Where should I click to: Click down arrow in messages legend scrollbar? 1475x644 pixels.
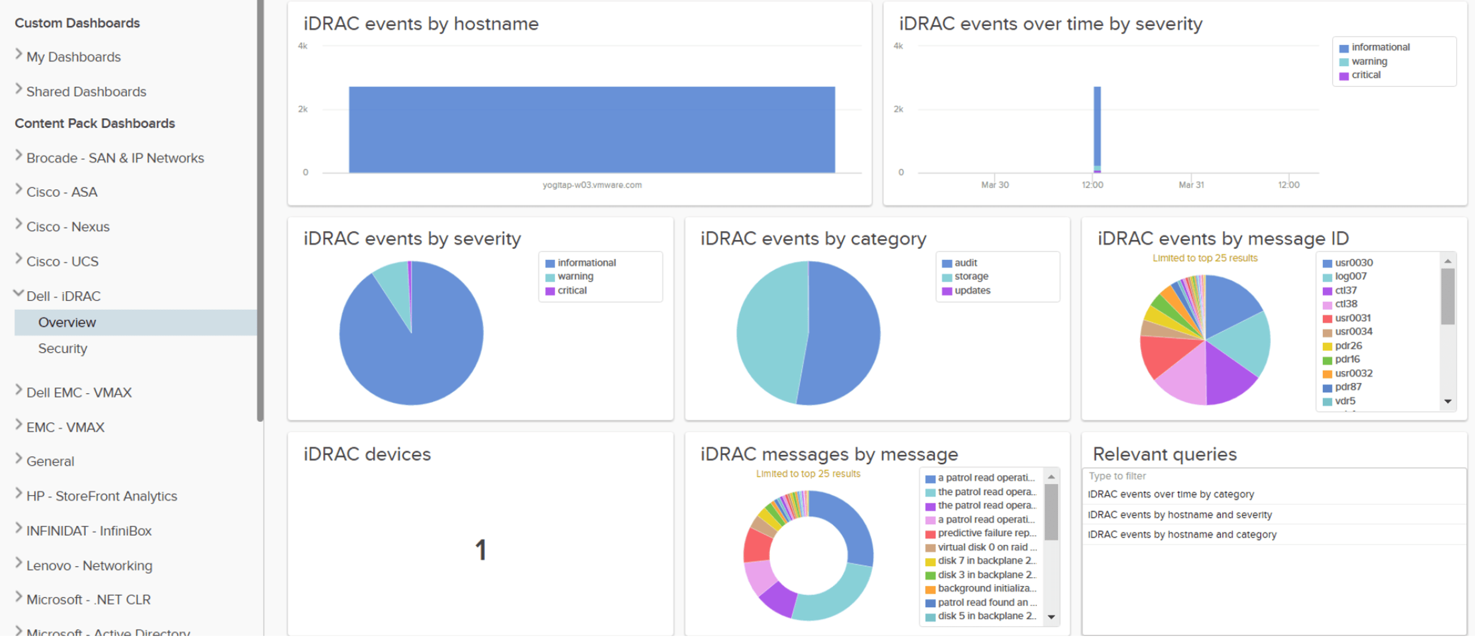[x=1051, y=616]
